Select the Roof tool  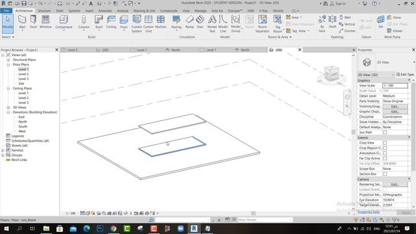[x=99, y=23]
